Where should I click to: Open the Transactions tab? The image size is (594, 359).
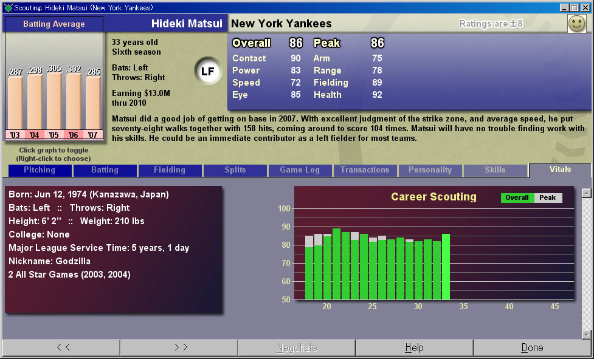point(365,170)
